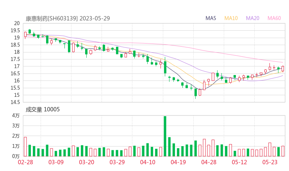Click the 0万 volume axis label
The image size is (289, 171).
click(16, 156)
